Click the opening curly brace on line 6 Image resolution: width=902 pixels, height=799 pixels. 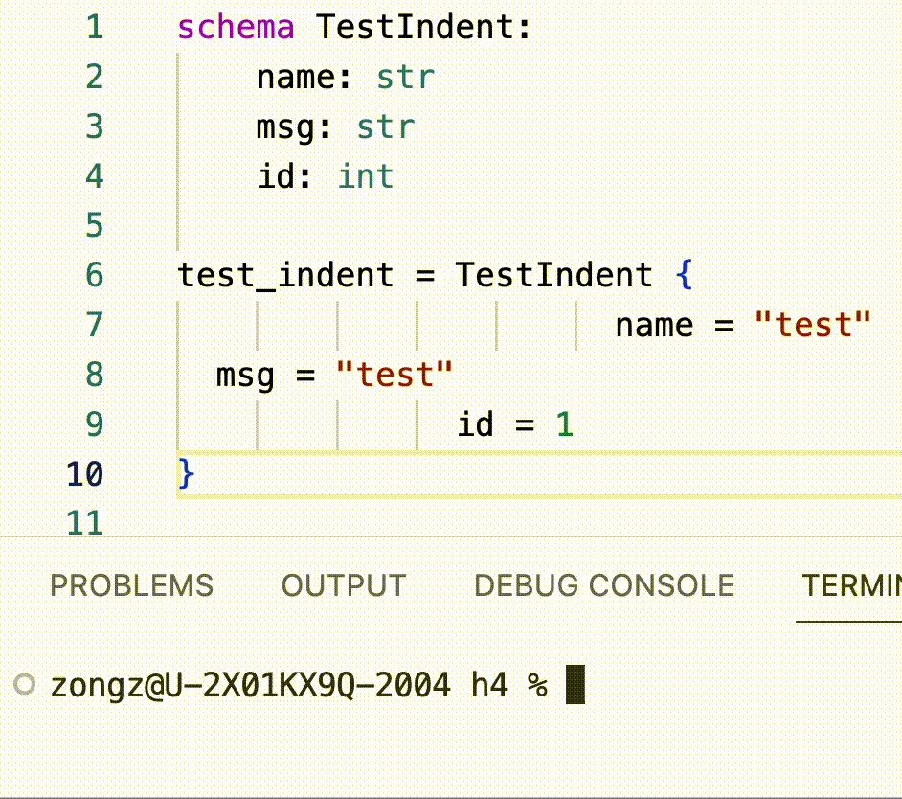[684, 275]
